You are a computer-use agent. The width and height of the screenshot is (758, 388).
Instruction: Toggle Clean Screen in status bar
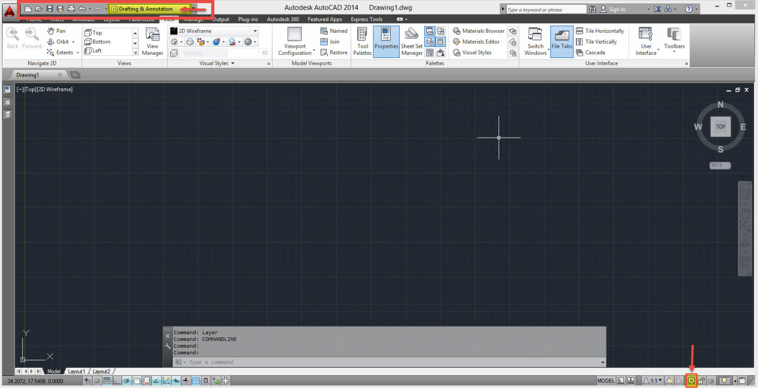742,381
